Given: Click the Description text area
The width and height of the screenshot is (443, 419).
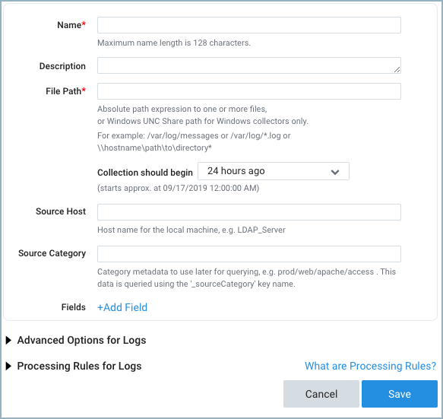Looking at the screenshot, I should pyautogui.click(x=249, y=65).
